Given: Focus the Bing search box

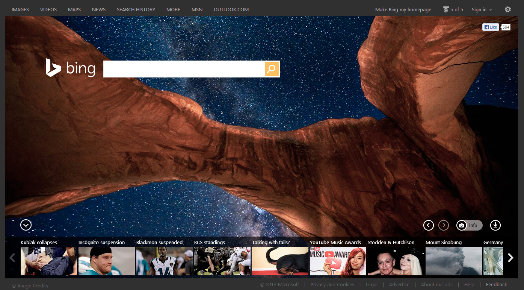Looking at the screenshot, I should click(184, 69).
